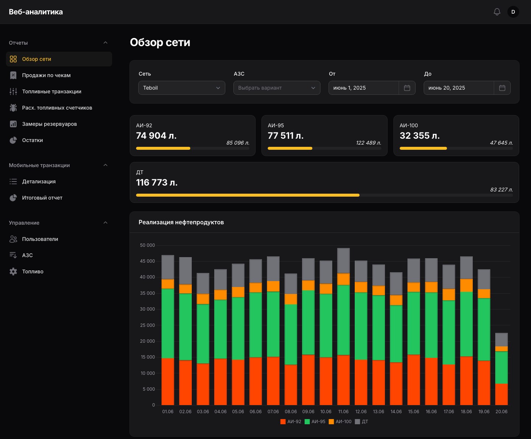The width and height of the screenshot is (531, 439).
Task: Open the АЗС Выбрать вариант dropdown
Action: (277, 88)
